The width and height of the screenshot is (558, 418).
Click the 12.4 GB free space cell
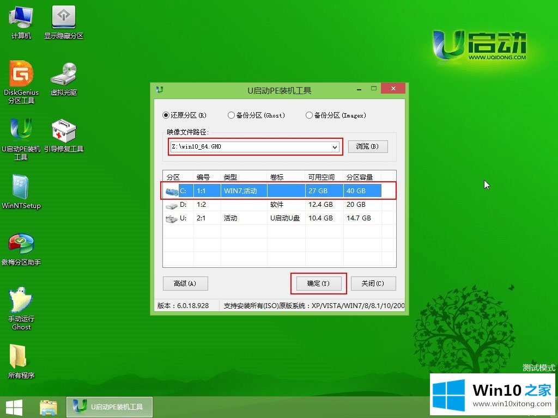[324, 205]
